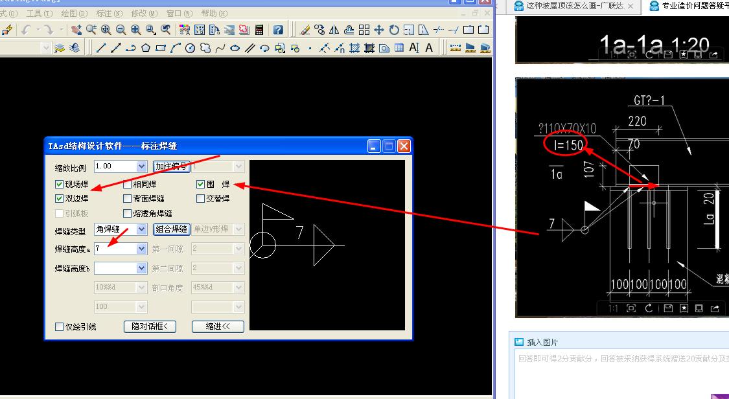Open the 工具(T) menu
The height and width of the screenshot is (399, 729).
(40, 14)
